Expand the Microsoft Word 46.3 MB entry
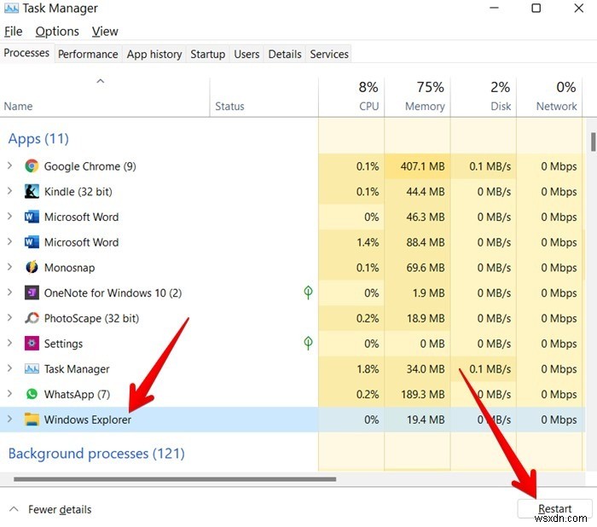Image resolution: width=597 pixels, height=527 pixels. 9,217
